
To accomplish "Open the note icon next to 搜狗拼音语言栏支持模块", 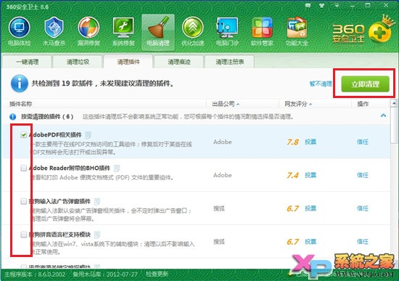I will click(97, 235).
